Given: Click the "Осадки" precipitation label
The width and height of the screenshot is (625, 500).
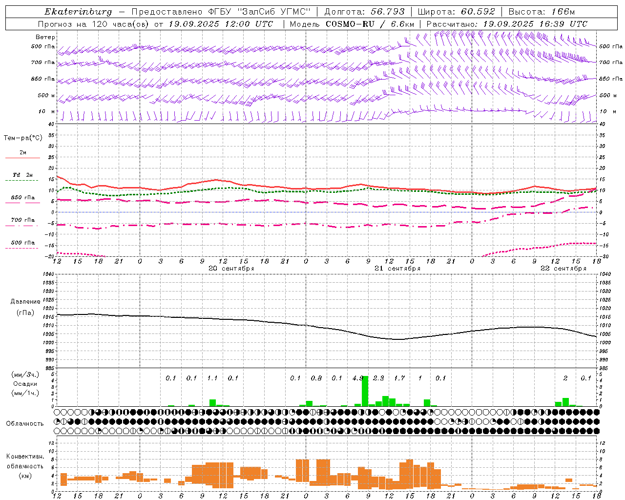Looking at the screenshot, I should pyautogui.click(x=25, y=384).
